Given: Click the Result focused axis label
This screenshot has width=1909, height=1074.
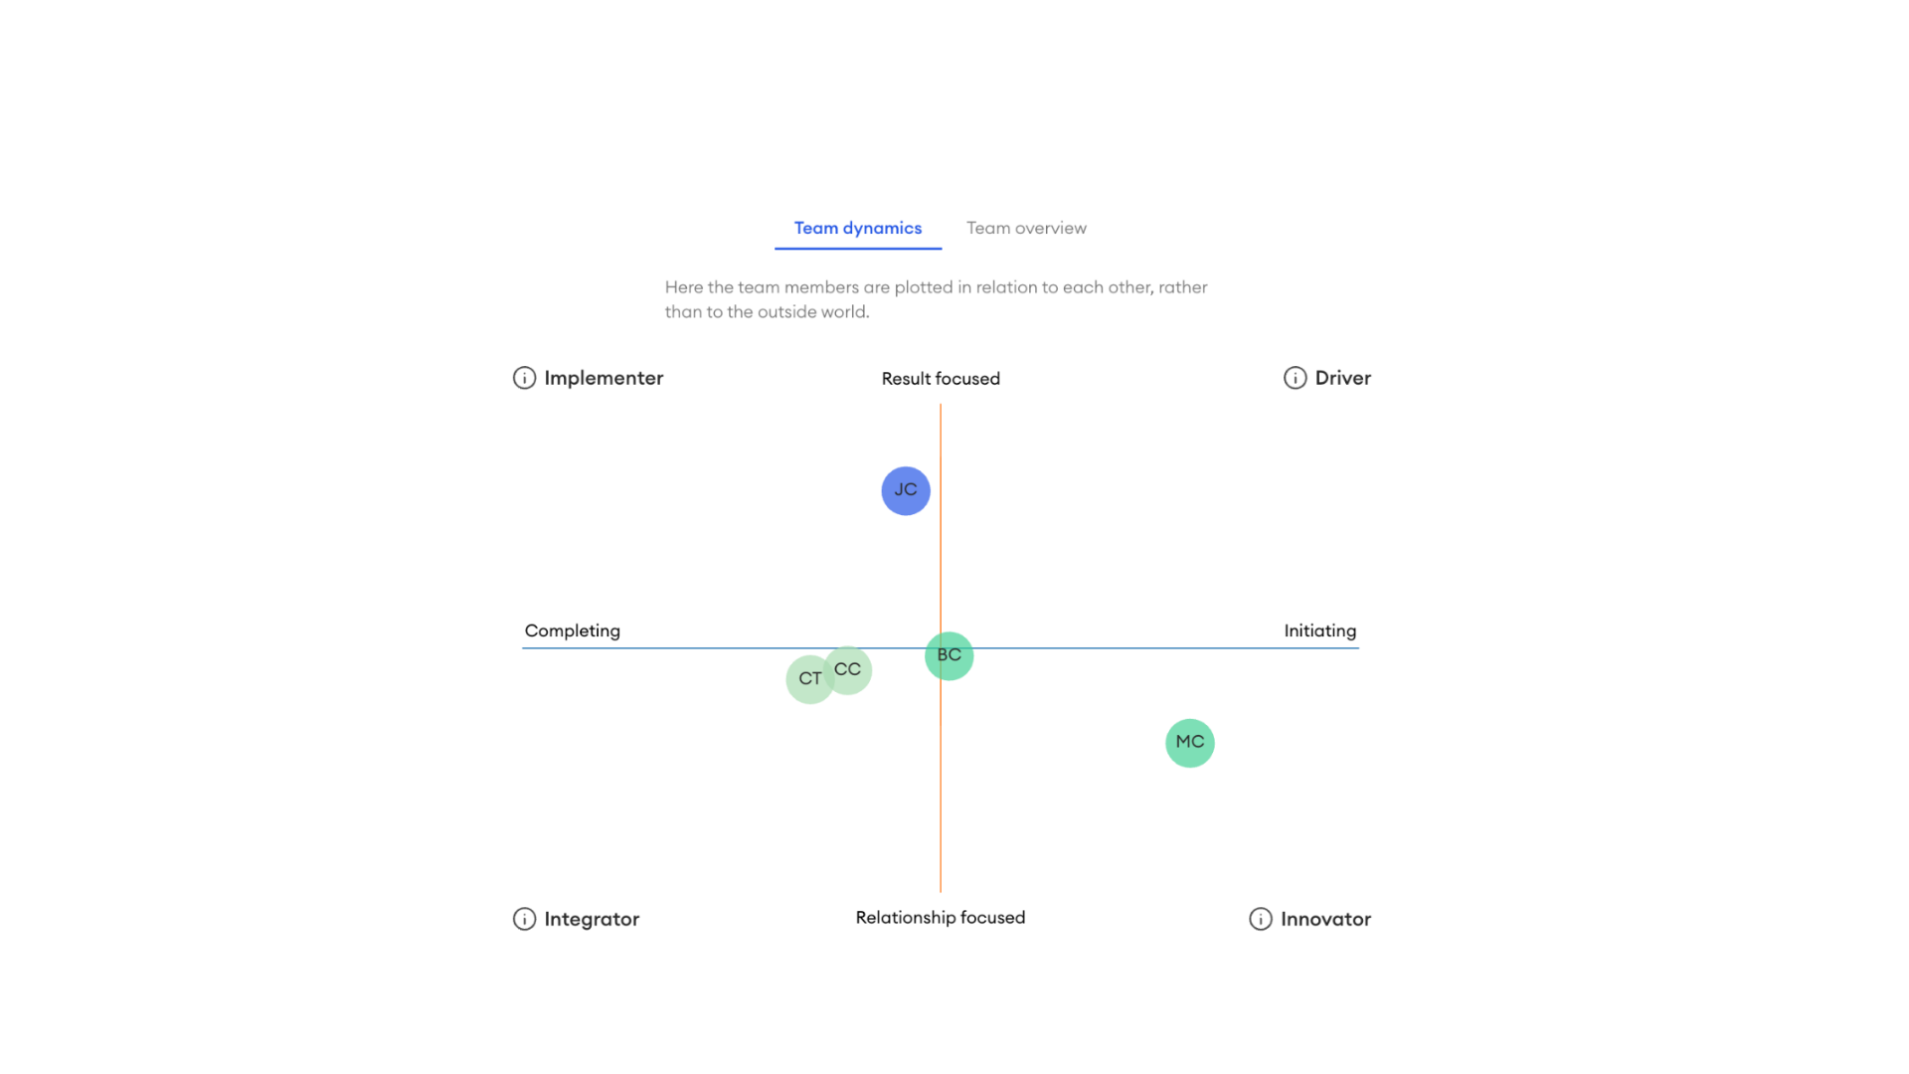Looking at the screenshot, I should [x=941, y=379].
